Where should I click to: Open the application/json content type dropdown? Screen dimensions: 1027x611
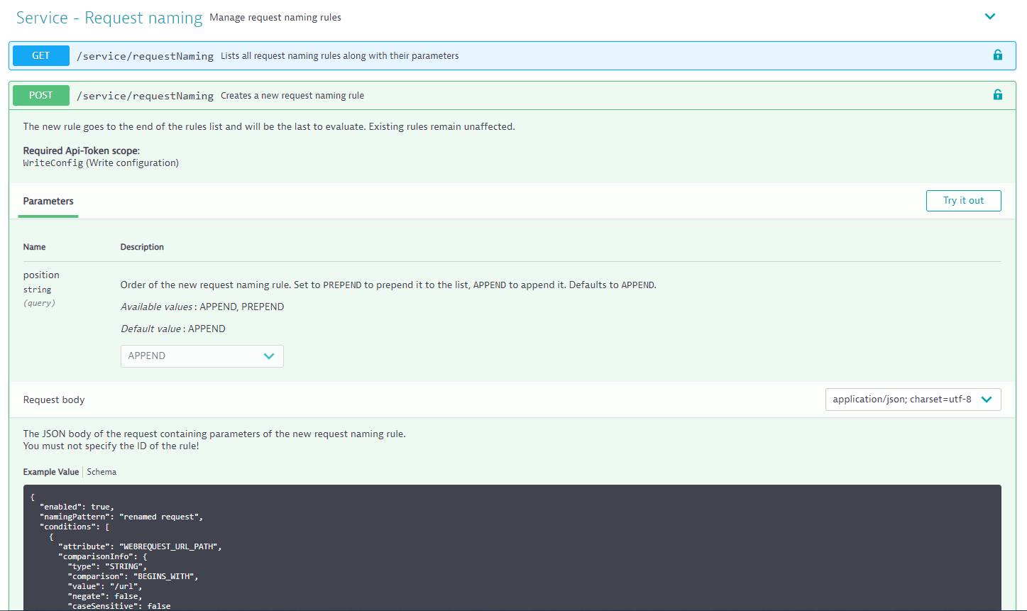tap(913, 400)
